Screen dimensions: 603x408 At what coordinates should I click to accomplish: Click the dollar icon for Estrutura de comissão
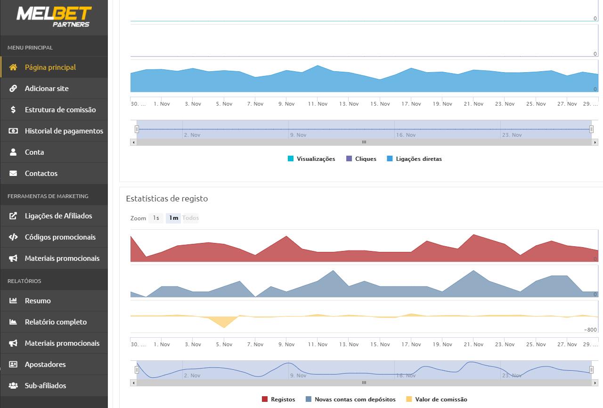[13, 109]
